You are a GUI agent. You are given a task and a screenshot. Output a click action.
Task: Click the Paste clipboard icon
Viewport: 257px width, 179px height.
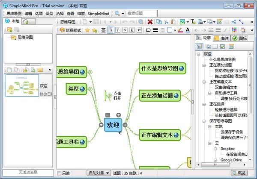pyautogui.click(x=173, y=22)
